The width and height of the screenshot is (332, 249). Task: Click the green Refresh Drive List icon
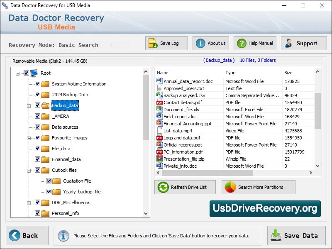coord(163,187)
